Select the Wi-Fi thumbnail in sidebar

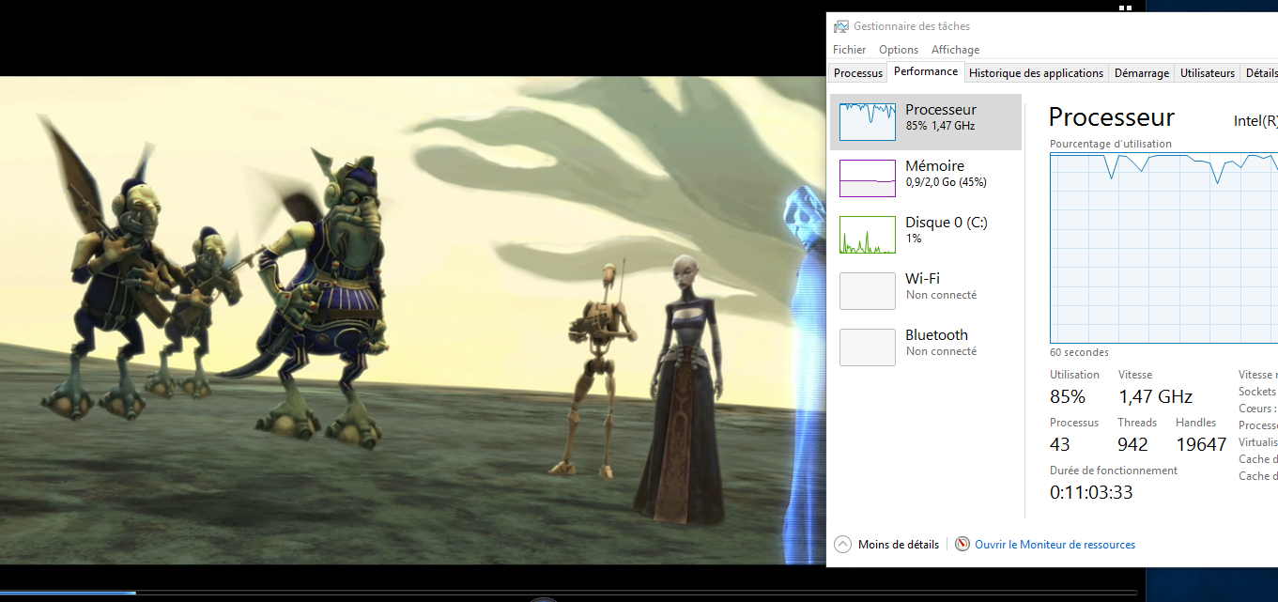867,291
